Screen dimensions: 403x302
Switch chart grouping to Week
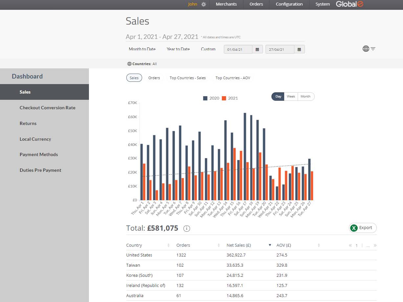click(x=291, y=97)
